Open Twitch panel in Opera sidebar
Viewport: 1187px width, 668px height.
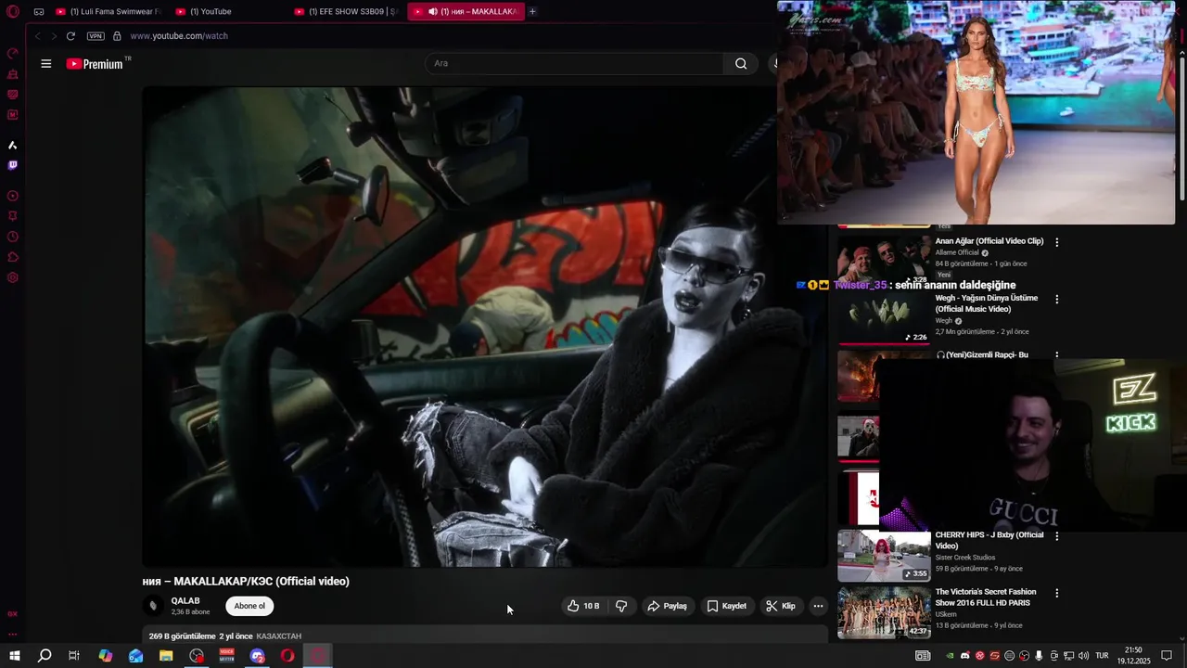click(x=13, y=165)
